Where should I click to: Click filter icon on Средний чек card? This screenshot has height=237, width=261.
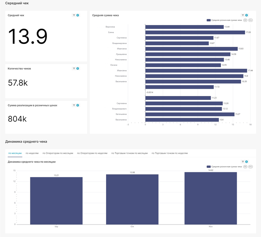click(x=74, y=15)
